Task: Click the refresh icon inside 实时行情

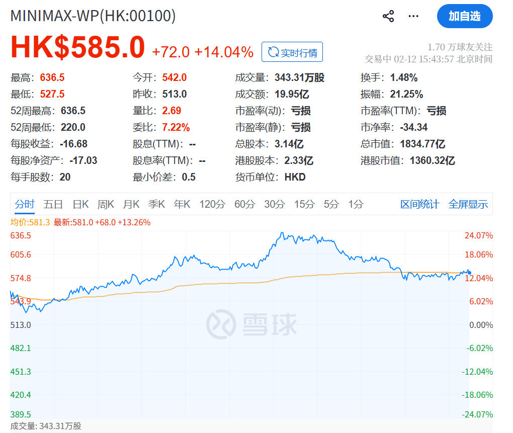Action: point(273,52)
